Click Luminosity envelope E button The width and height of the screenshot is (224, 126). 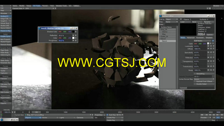[211, 46]
